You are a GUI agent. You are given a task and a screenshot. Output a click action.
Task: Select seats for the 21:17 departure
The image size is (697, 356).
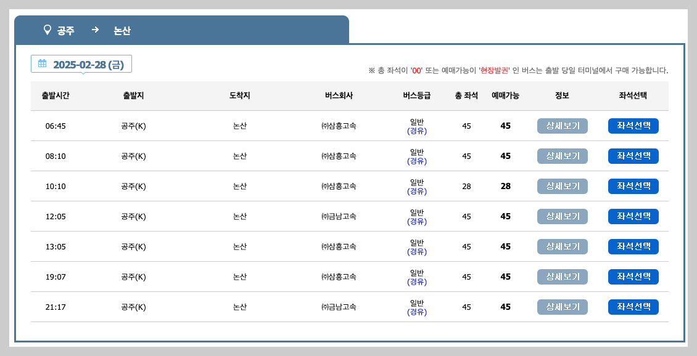[633, 307]
